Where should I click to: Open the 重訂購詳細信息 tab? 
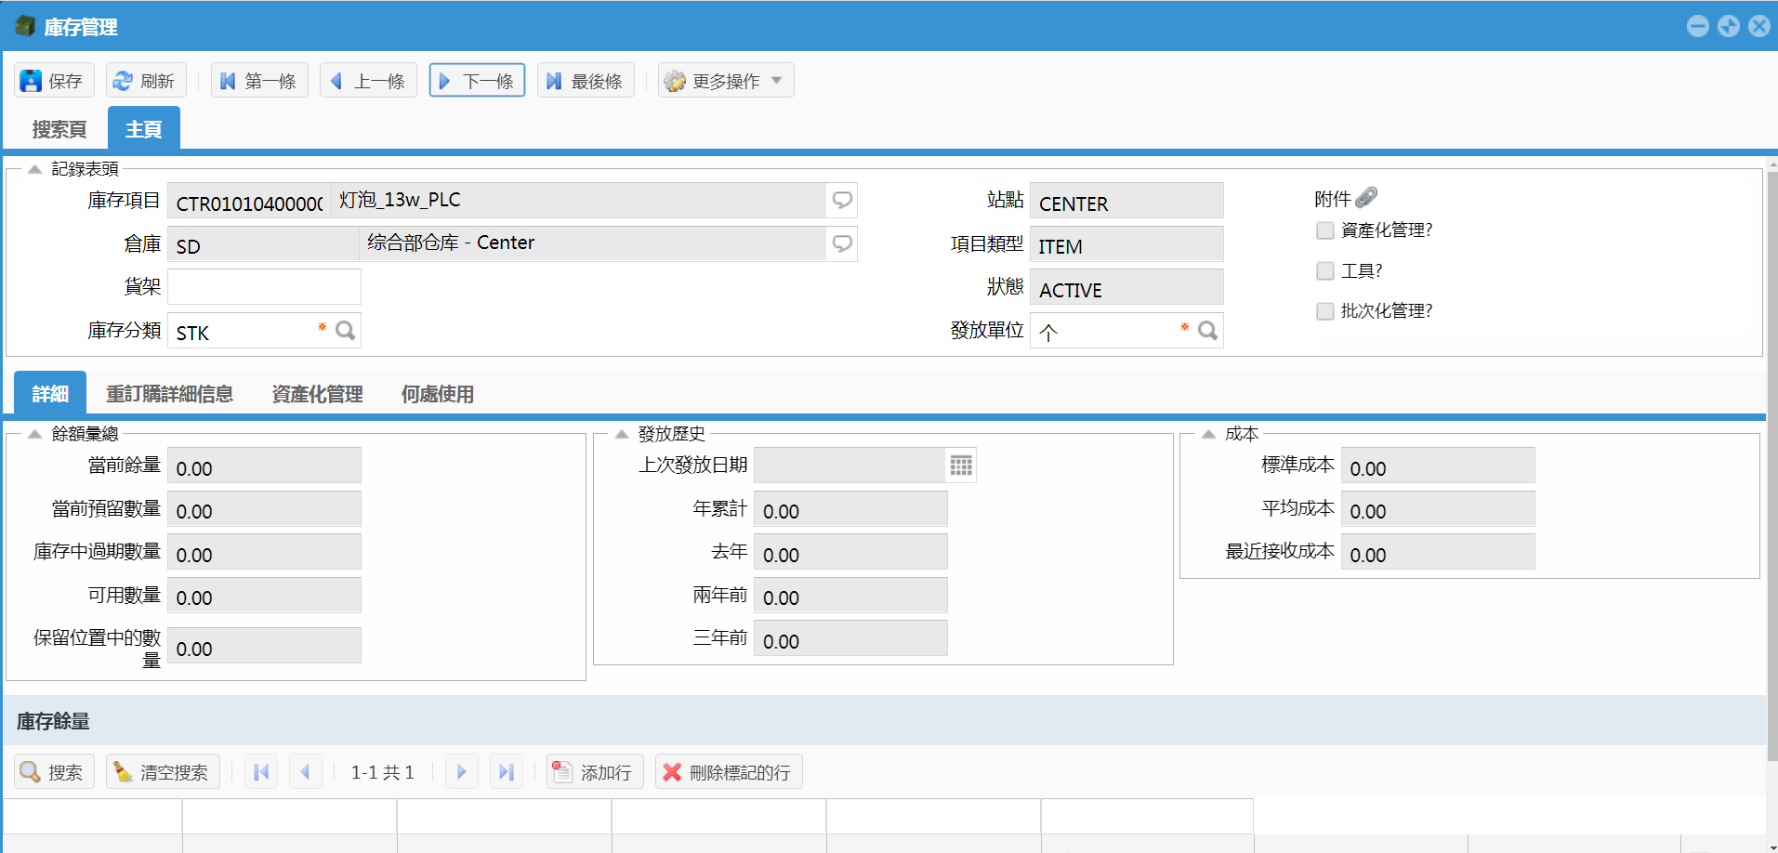169,394
